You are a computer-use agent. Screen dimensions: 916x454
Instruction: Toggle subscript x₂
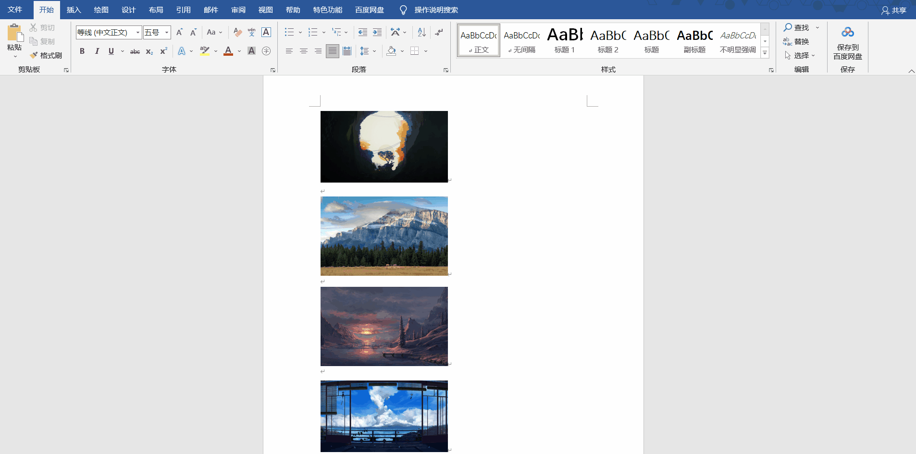tap(149, 51)
